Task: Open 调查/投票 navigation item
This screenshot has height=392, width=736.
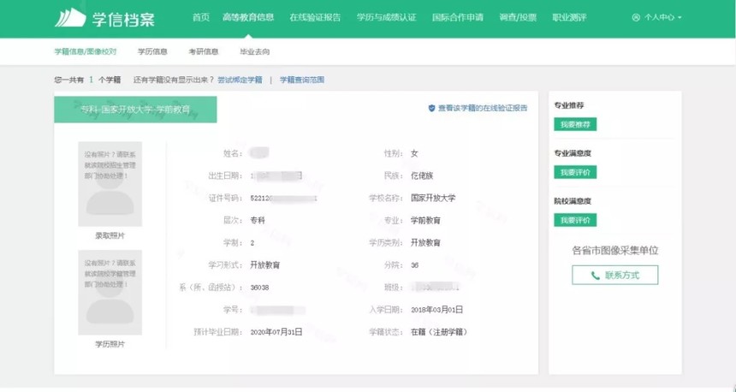Action: click(518, 17)
